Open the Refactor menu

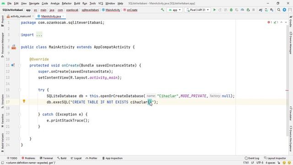(x=67, y=3)
